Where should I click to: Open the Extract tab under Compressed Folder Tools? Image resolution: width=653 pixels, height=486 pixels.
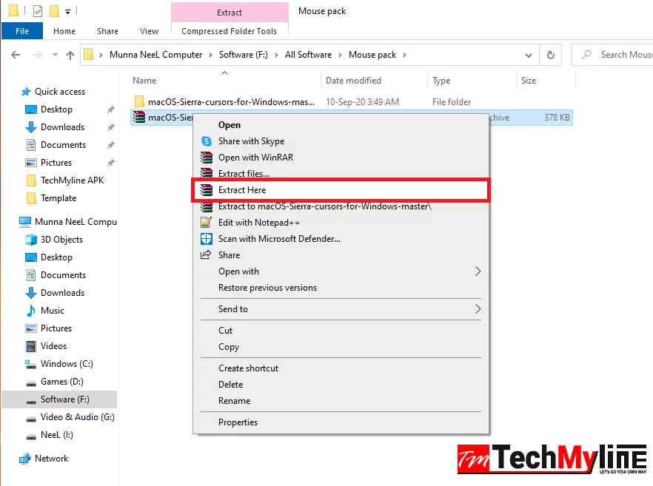230,13
